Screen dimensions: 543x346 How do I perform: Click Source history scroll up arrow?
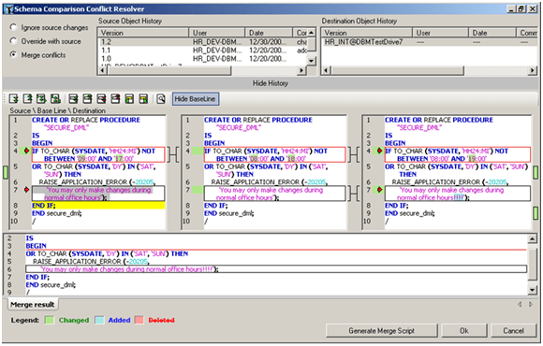312,33
